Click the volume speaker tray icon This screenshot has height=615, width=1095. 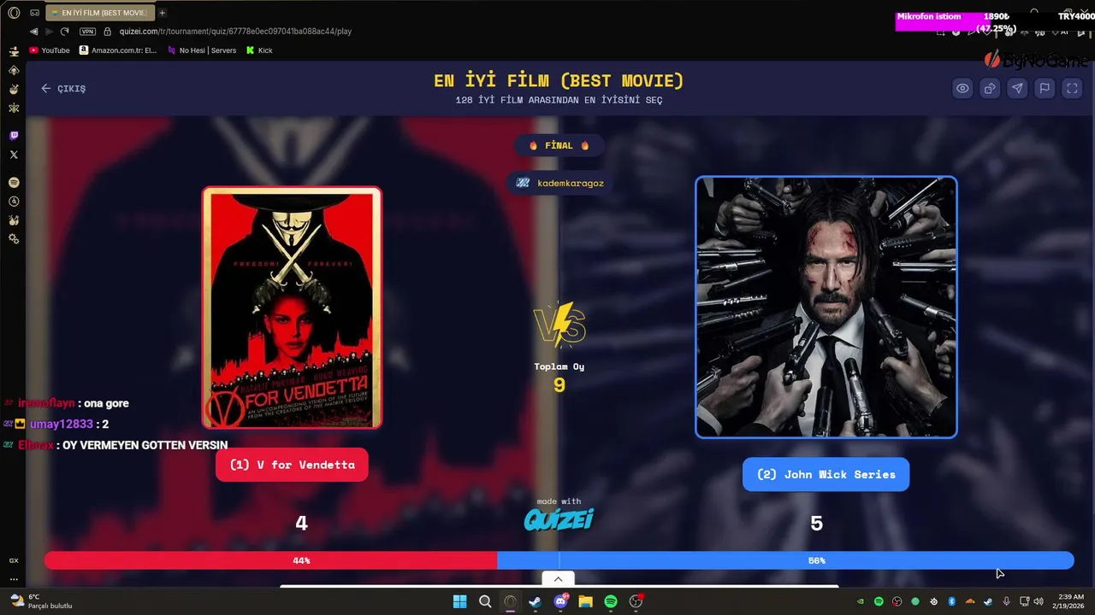(1039, 601)
